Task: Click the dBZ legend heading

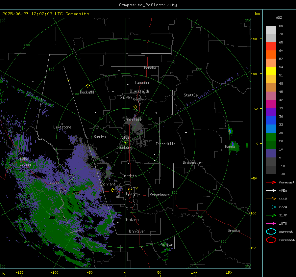Action: [x=279, y=17]
